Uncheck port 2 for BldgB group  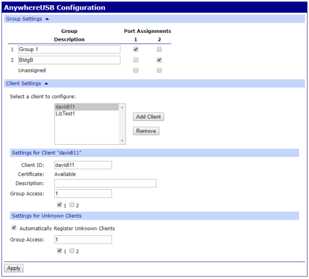click(159, 60)
